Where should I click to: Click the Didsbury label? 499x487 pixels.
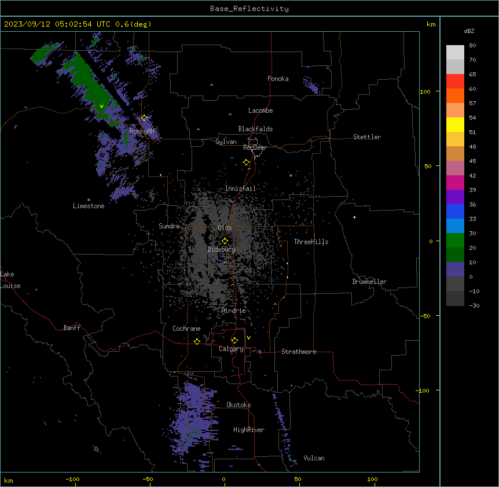coord(222,249)
